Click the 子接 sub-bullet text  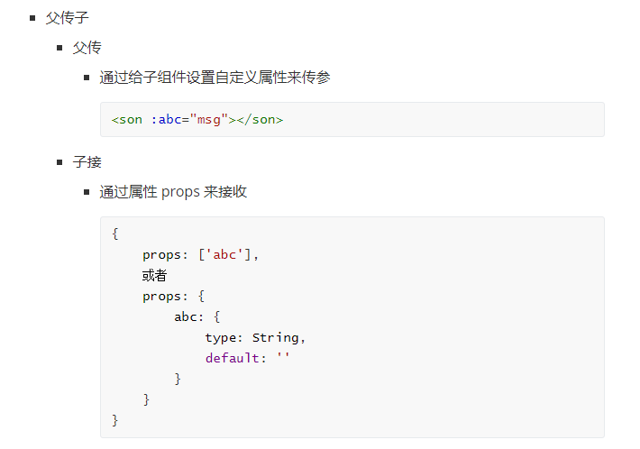[x=87, y=162]
